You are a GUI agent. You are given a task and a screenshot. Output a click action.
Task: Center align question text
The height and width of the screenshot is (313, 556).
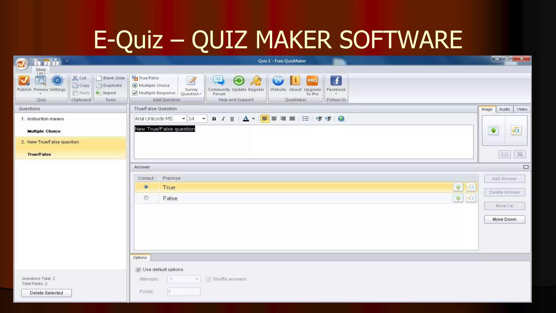click(x=274, y=119)
